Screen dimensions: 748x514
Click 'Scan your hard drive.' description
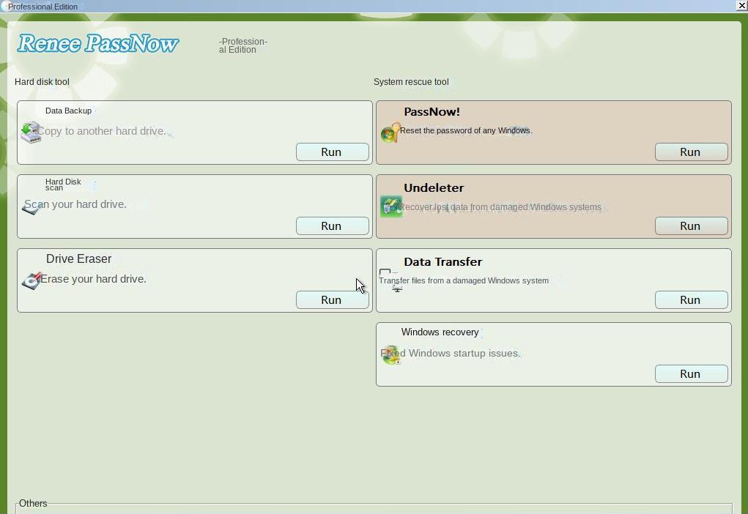(75, 204)
